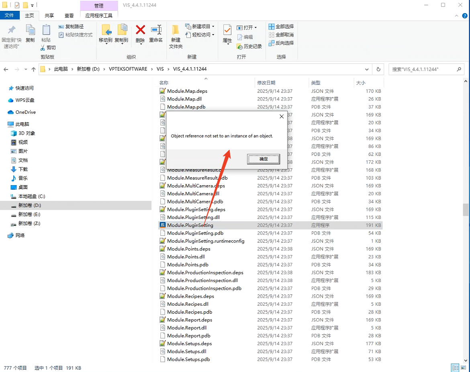The image size is (470, 372).
Task: Click the History record icon
Action: [249, 47]
